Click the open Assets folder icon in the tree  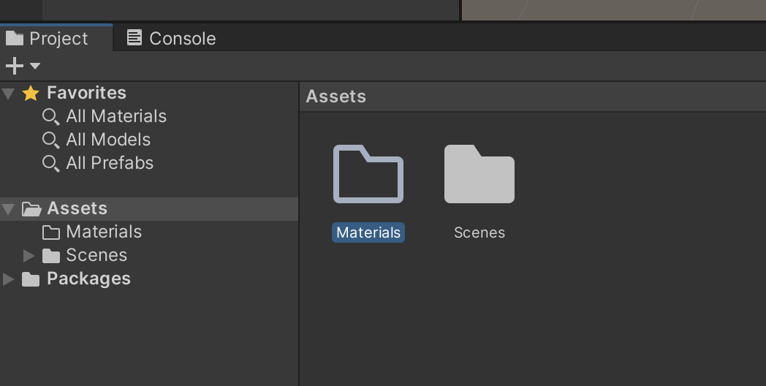click(x=31, y=209)
